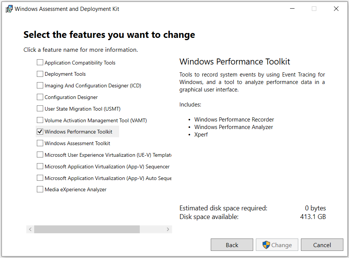
Task: Click the horizontal scrollbar thumb
Action: [87, 229]
